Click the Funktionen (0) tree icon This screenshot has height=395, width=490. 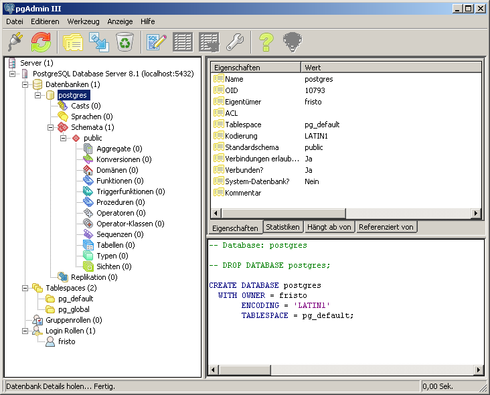click(x=88, y=181)
